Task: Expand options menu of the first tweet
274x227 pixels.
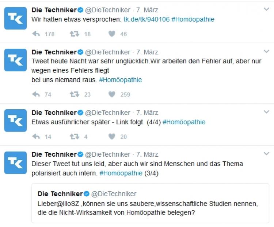Action: coord(266,9)
